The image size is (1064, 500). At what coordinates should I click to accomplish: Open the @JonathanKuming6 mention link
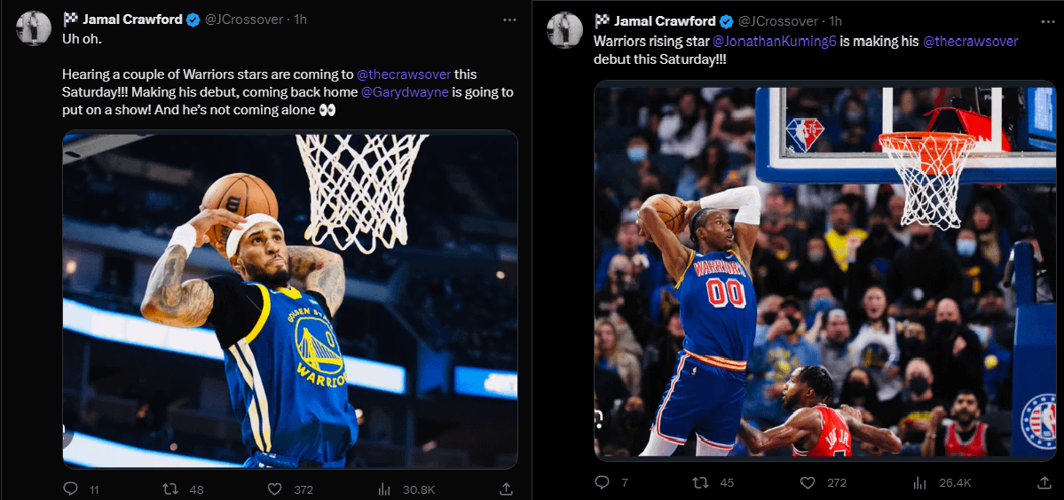click(775, 42)
